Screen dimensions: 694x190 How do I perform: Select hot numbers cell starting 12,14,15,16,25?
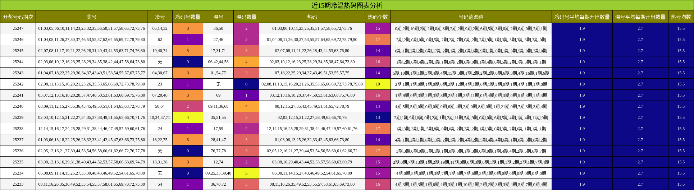pyautogui.click(x=312, y=129)
